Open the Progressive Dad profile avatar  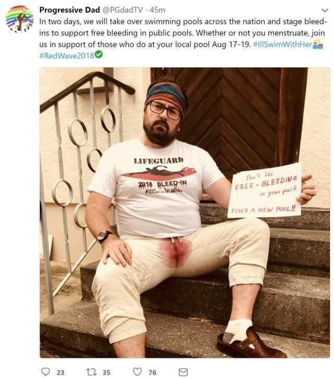(x=19, y=19)
